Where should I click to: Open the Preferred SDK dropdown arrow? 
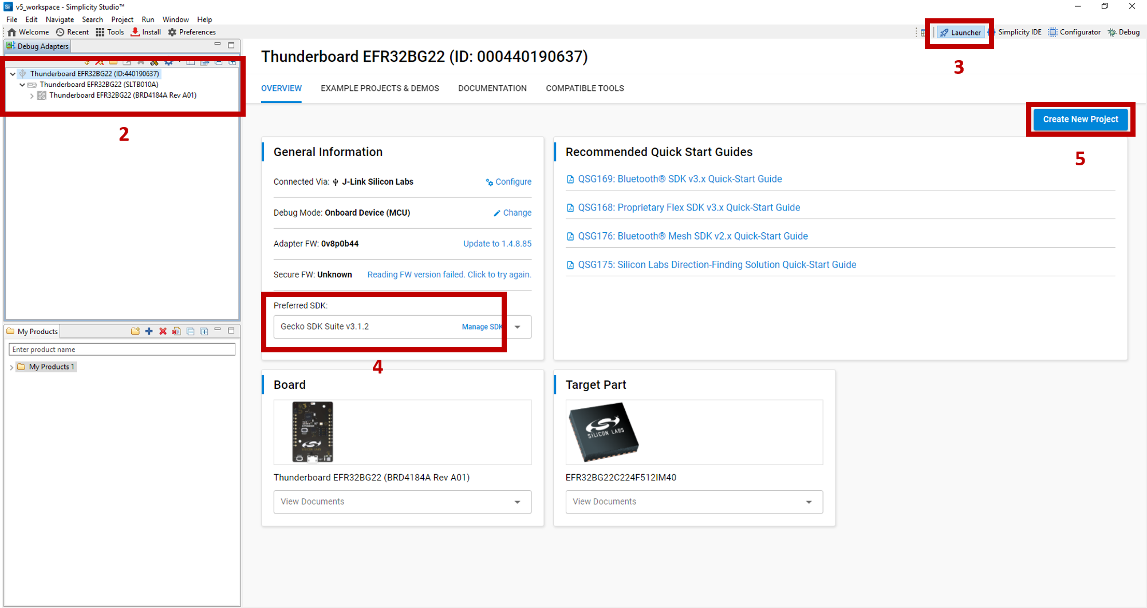[518, 327]
